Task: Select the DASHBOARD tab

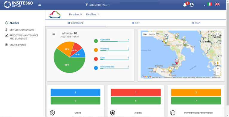Action: [x=76, y=23]
